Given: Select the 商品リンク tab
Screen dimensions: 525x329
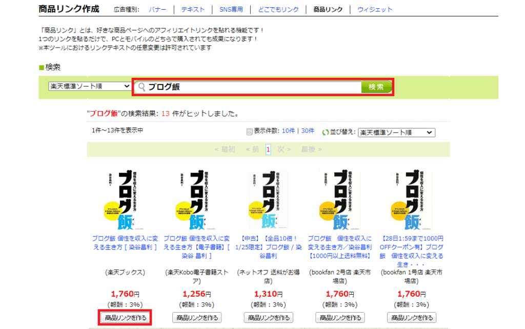Looking at the screenshot, I should coord(328,9).
